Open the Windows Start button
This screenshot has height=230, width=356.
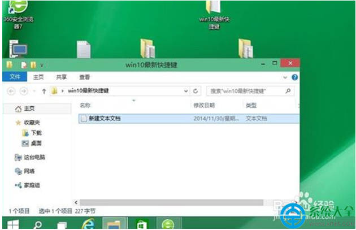pyautogui.click(x=13, y=224)
